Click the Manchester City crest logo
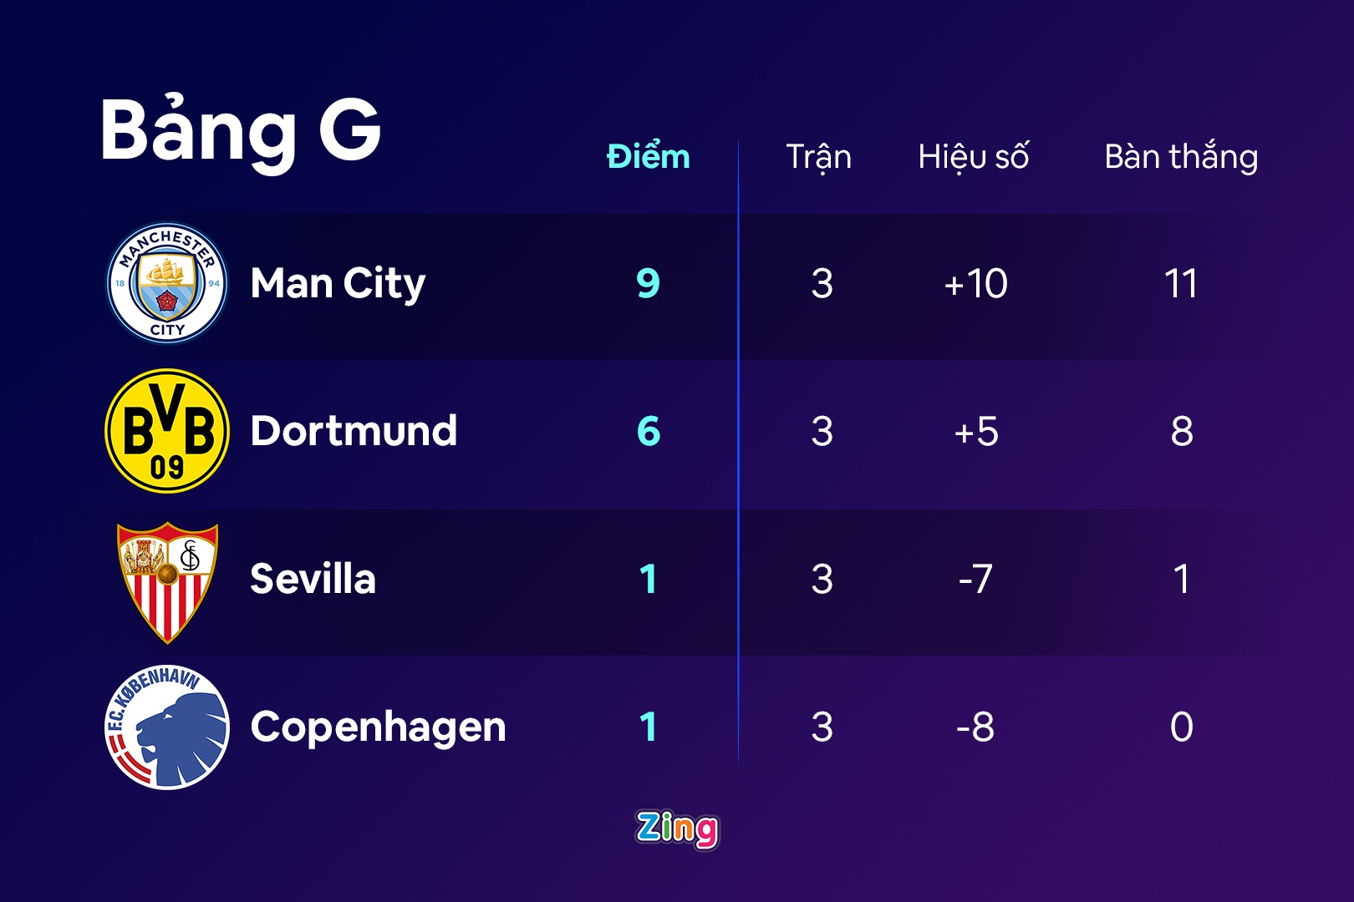This screenshot has width=1354, height=902. point(167,283)
